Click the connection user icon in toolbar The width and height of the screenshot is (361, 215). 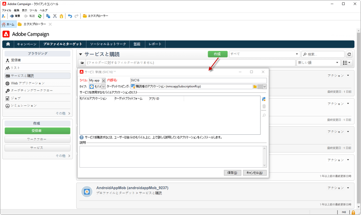click(4, 16)
